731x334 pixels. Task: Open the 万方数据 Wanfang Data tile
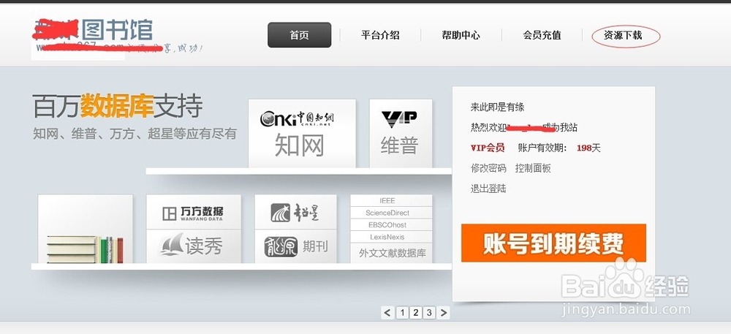194,212
